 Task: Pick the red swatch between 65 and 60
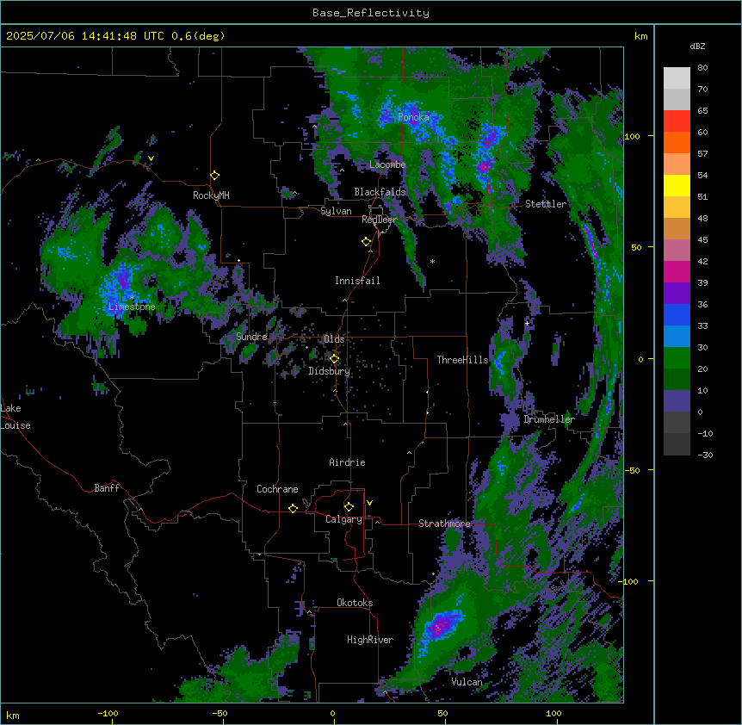tap(677, 121)
